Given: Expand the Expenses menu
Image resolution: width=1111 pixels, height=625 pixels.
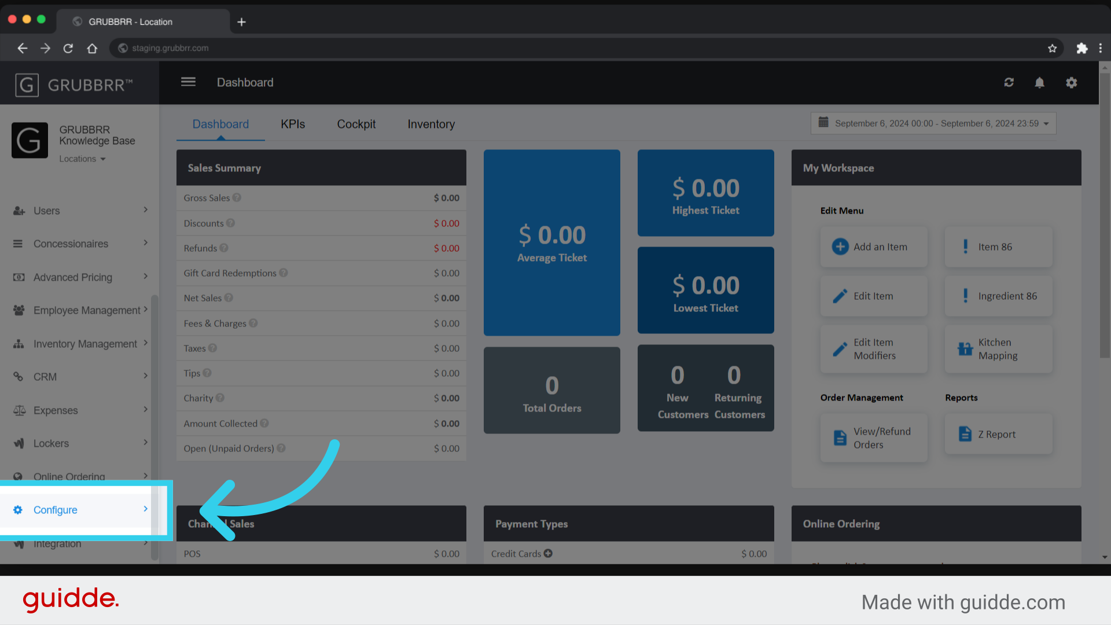Looking at the screenshot, I should (80, 410).
